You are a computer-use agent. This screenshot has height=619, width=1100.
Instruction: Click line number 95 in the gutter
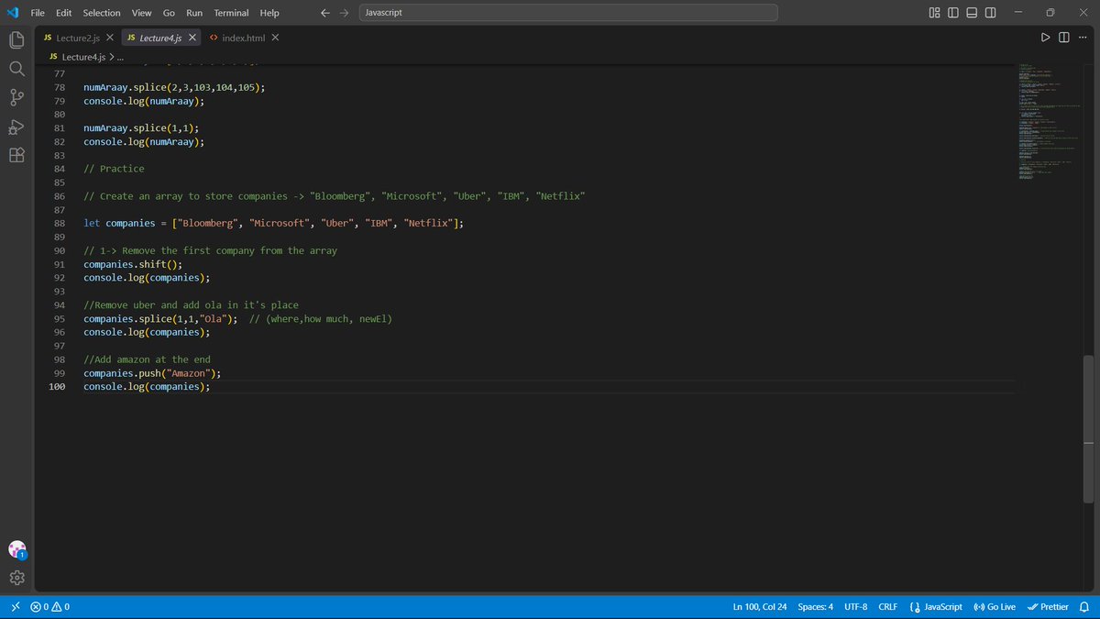click(x=59, y=318)
